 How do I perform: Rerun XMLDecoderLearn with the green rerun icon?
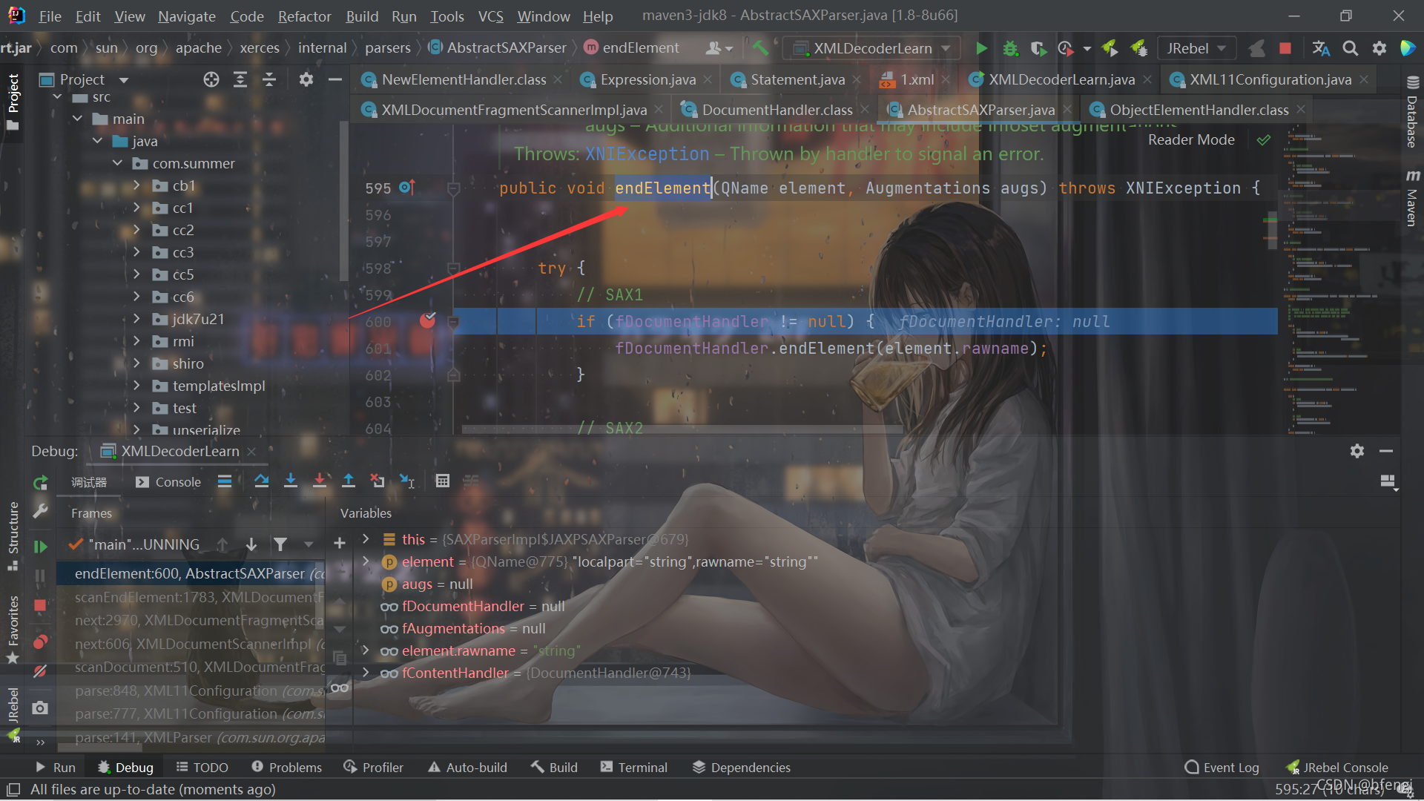pyautogui.click(x=40, y=483)
